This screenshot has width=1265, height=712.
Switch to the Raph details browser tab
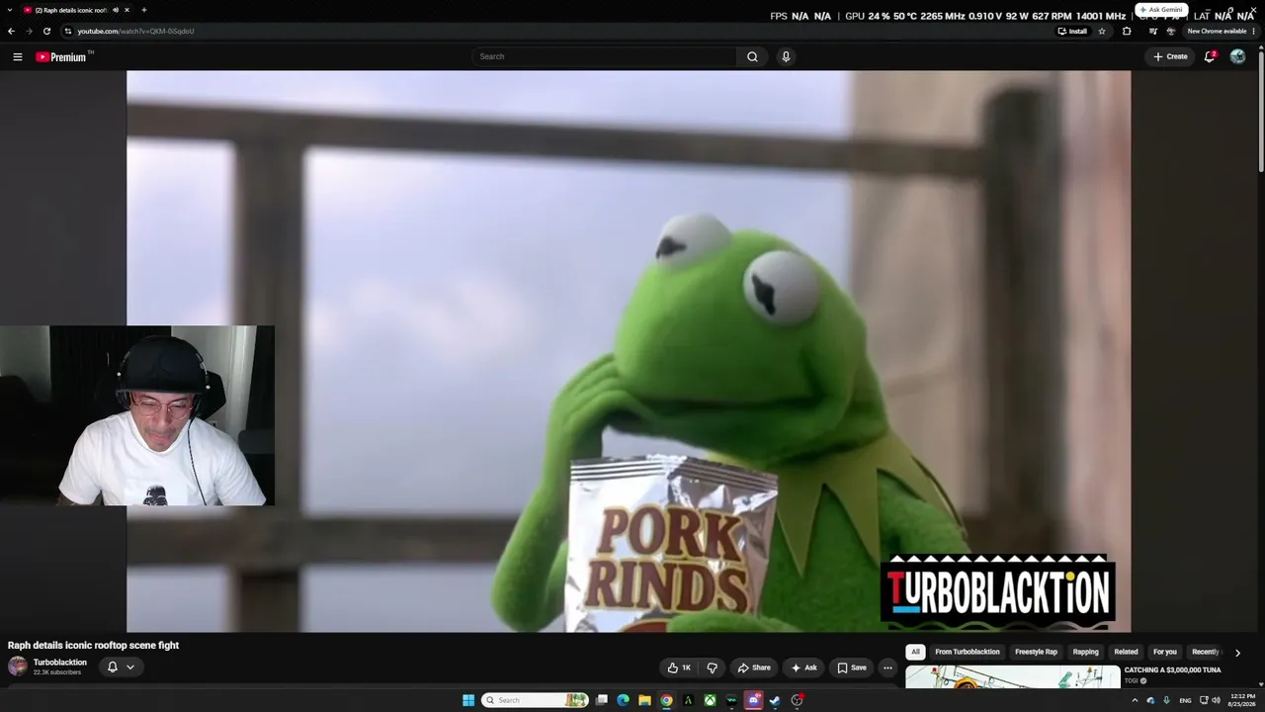coord(69,10)
